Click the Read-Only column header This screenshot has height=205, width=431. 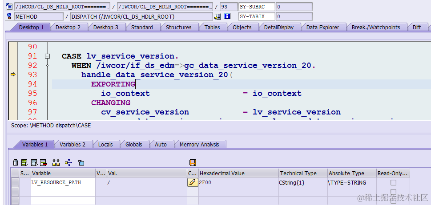(393, 173)
